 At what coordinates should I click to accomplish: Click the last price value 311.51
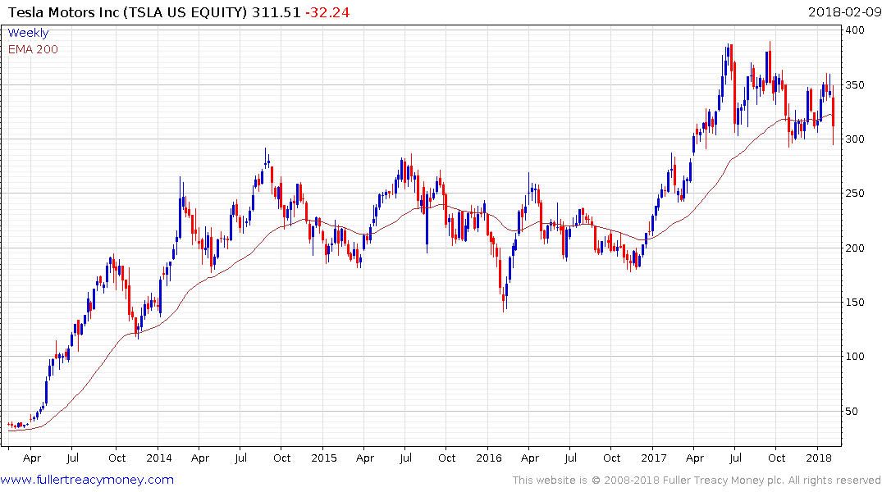pos(276,12)
